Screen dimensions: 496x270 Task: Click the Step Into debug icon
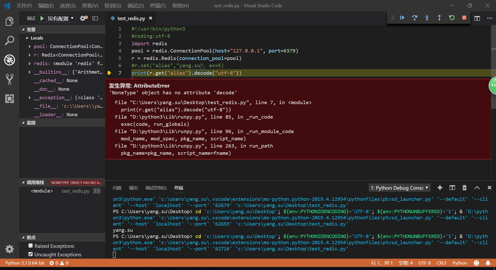(x=427, y=18)
